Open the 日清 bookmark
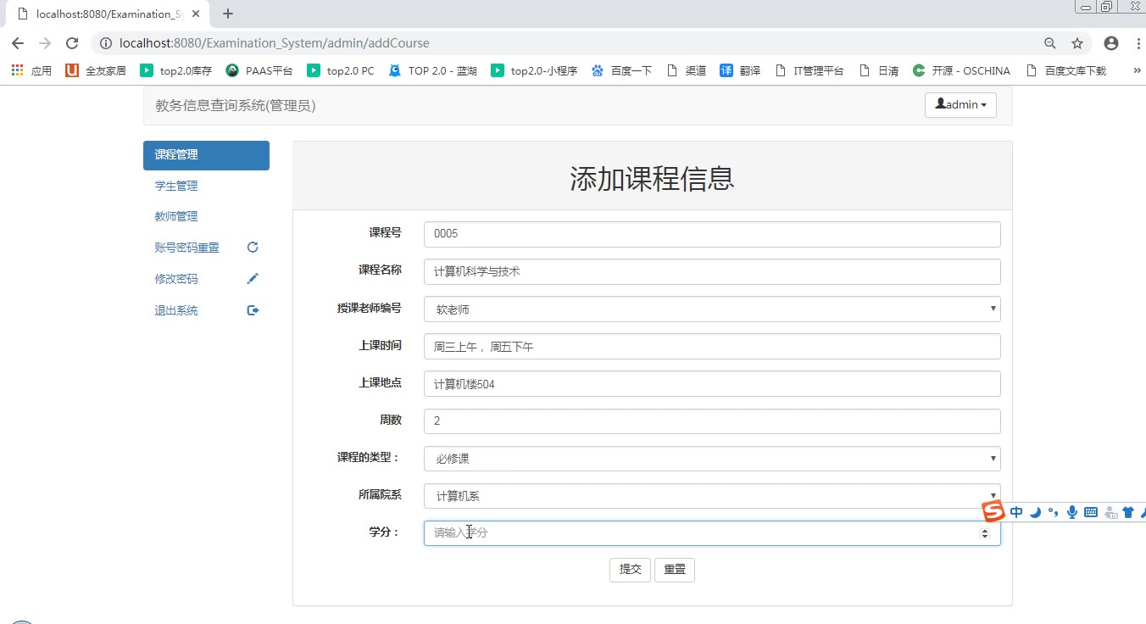Image resolution: width=1146 pixels, height=624 pixels. 879,70
